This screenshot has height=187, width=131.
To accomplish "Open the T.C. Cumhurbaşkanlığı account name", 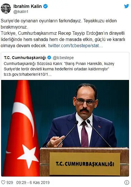I will (x=25, y=58).
